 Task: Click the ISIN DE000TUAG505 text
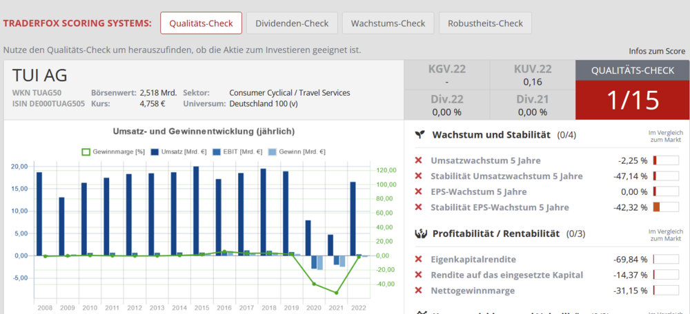48,104
